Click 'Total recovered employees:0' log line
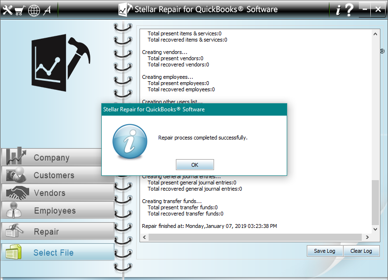Viewport: 388px width, 280px height. 181,89
